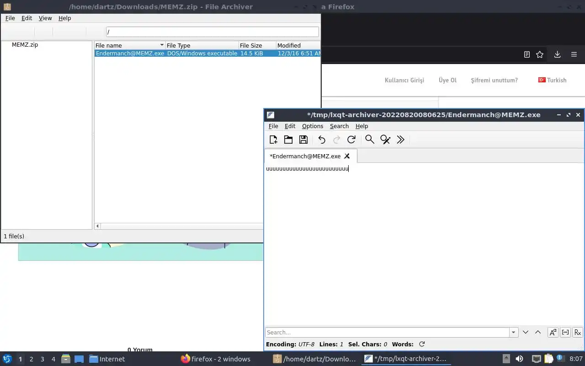Select MEMZ.zip in the archive tree
This screenshot has height=366, width=585.
25,45
